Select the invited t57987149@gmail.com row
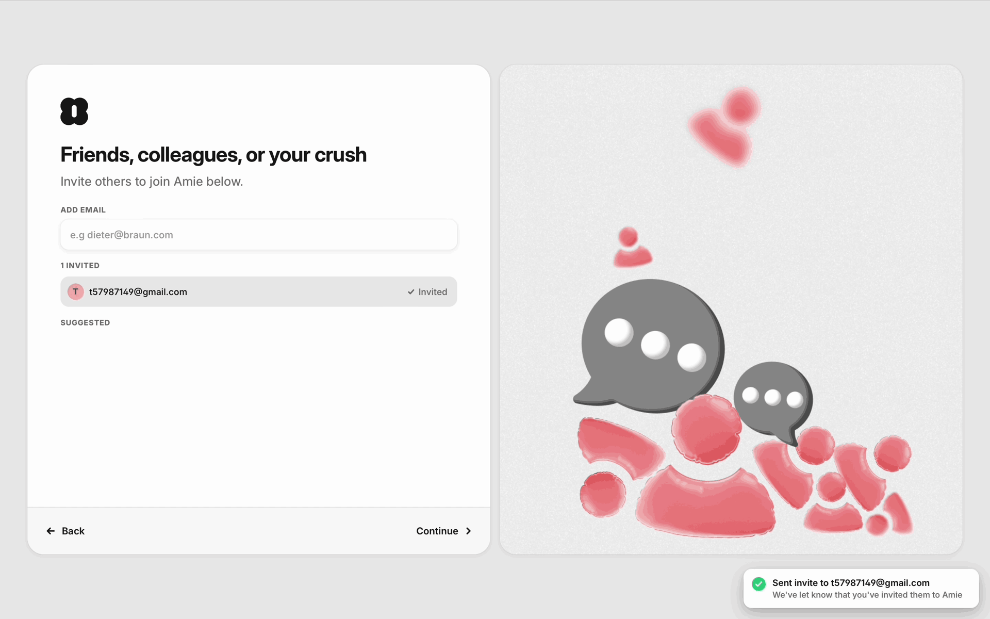The width and height of the screenshot is (990, 619). [259, 291]
